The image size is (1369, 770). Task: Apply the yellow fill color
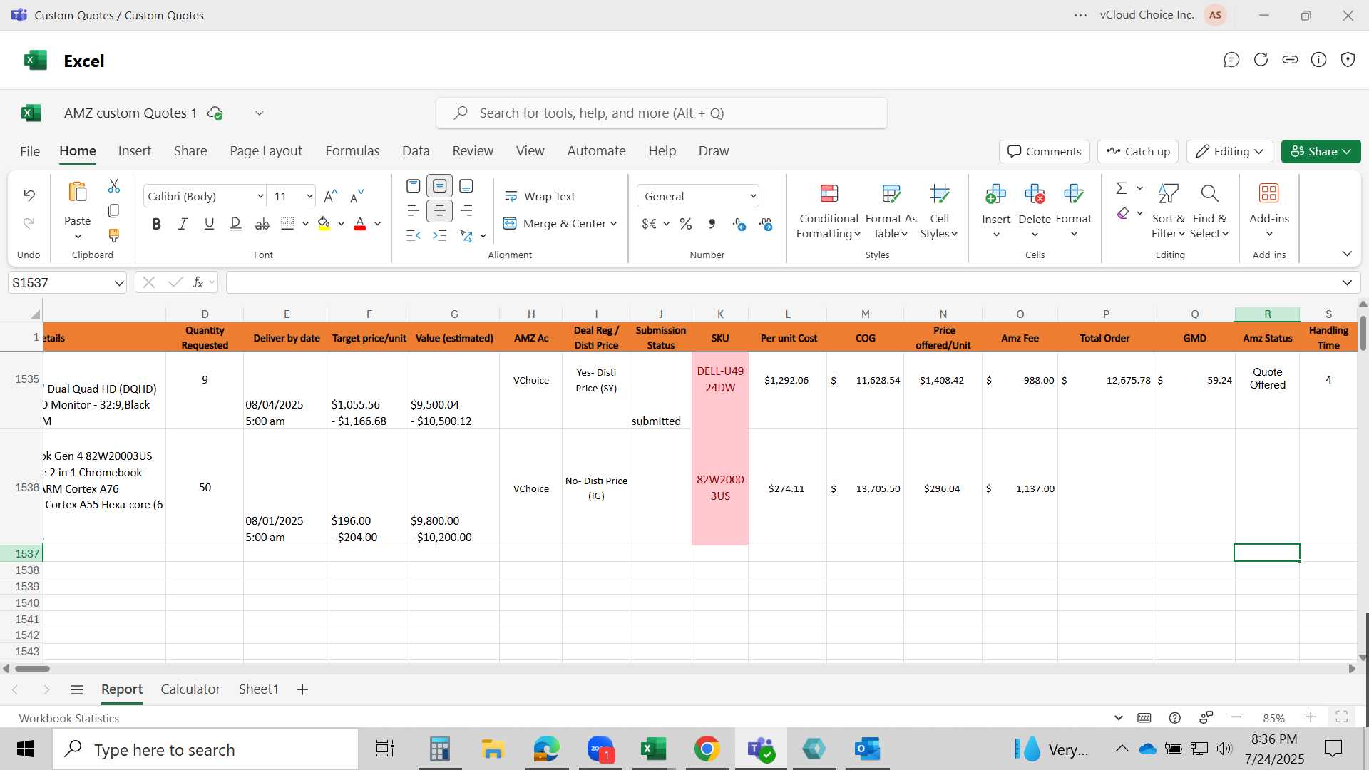[x=324, y=224]
